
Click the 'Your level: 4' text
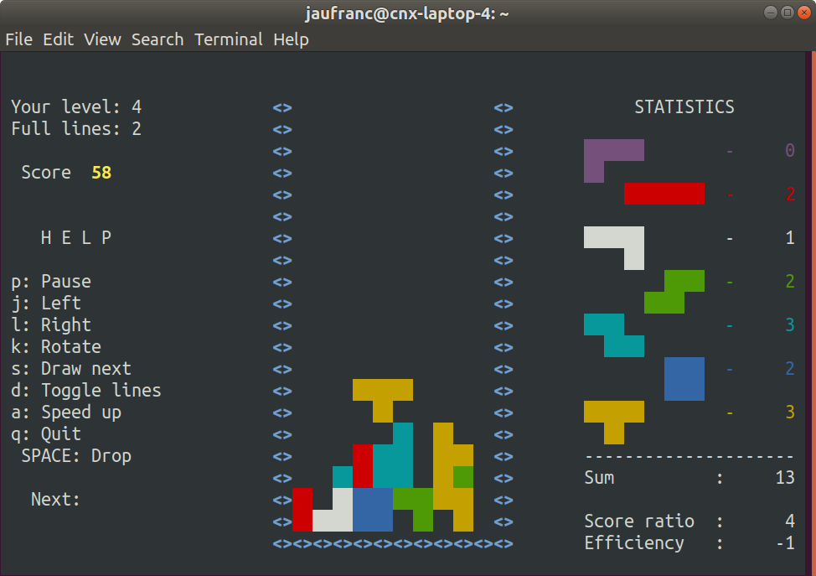tap(76, 106)
